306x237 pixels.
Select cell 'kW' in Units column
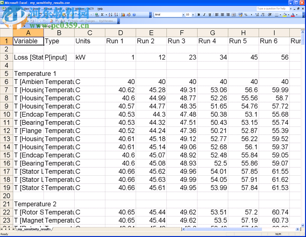click(x=90, y=57)
